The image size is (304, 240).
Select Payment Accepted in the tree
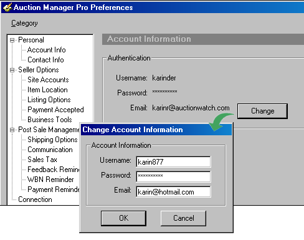pos(55,110)
